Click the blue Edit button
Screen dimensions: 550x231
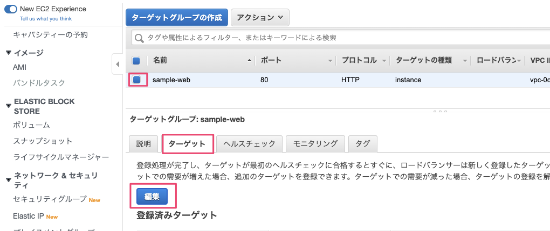[x=152, y=197]
